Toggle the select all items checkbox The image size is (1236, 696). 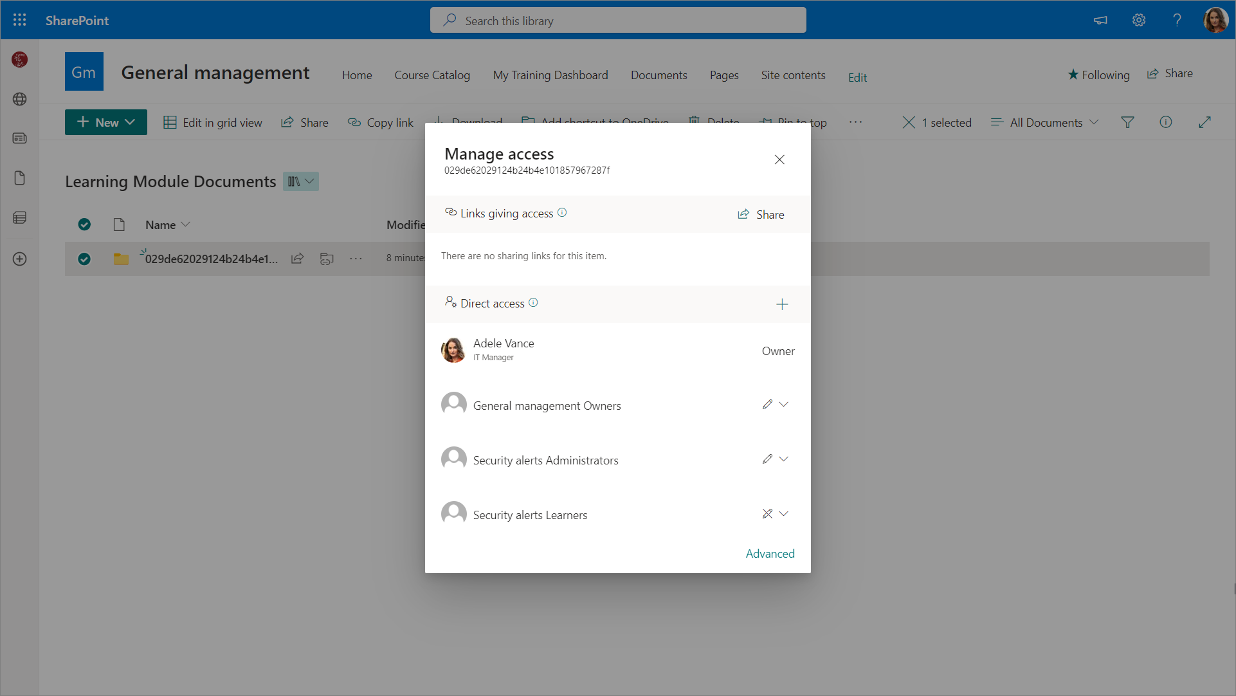84,224
